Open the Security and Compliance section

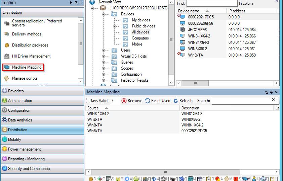click(29, 169)
